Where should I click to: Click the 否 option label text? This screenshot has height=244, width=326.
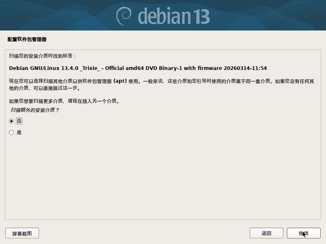(x=19, y=121)
